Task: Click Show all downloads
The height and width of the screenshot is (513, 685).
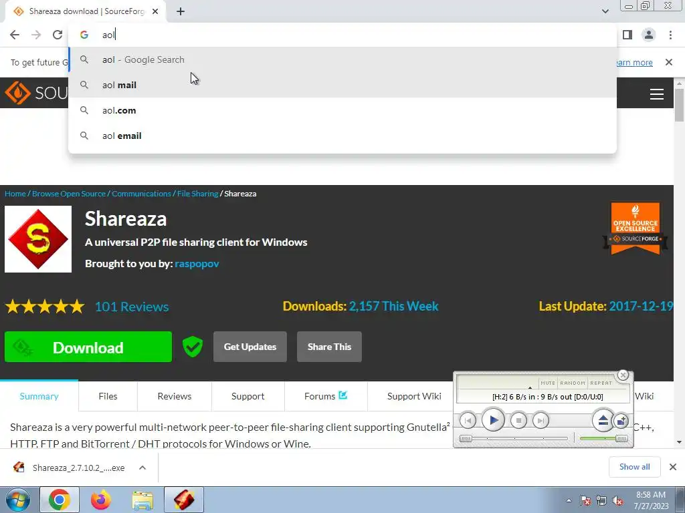Action: tap(634, 467)
